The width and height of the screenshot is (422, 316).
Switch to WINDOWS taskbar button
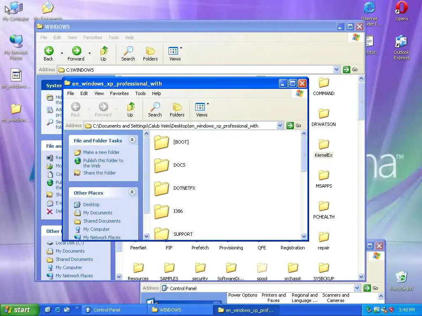pyautogui.click(x=180, y=310)
